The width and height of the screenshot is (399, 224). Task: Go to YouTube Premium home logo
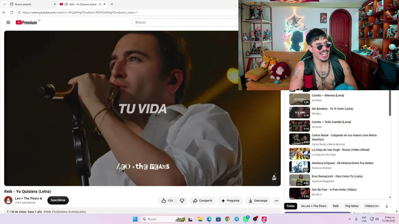(x=27, y=22)
